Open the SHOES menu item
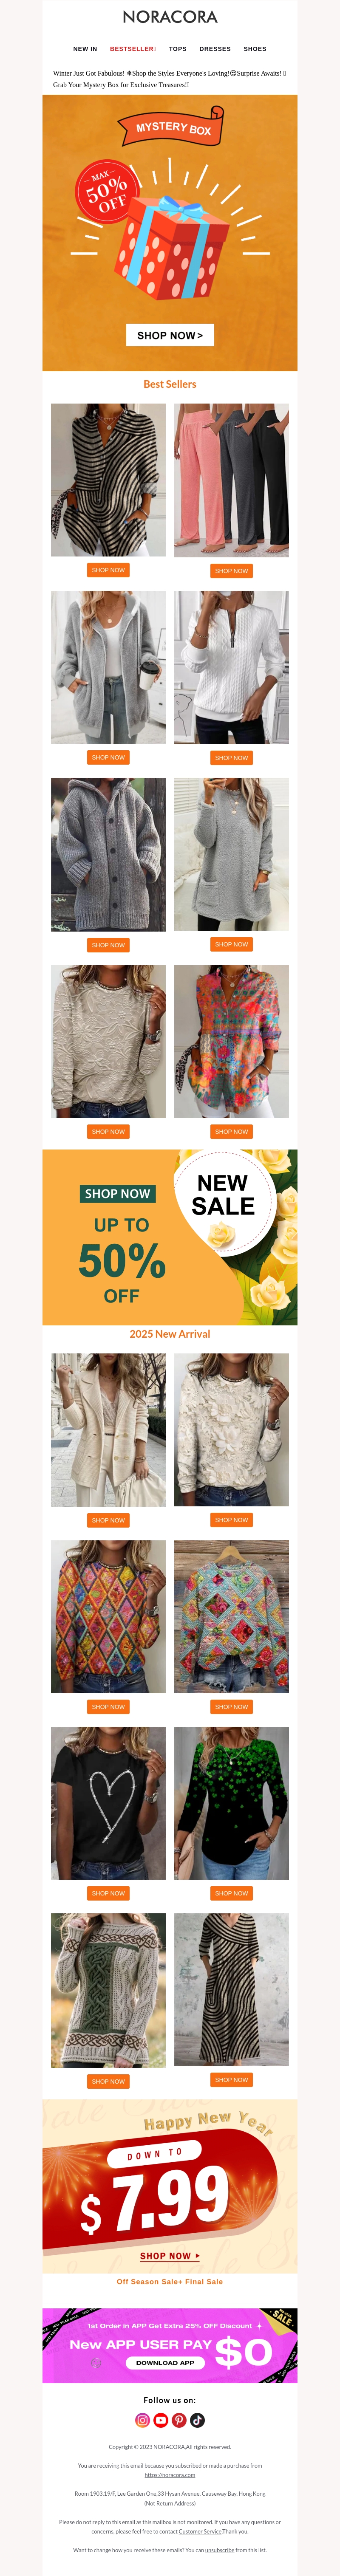 (255, 49)
